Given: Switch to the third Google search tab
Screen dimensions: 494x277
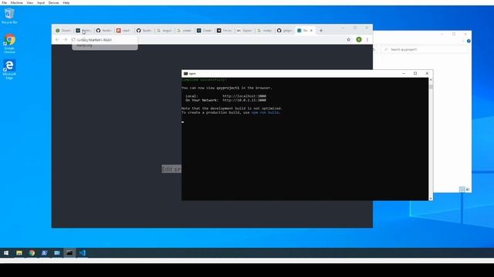Looking at the screenshot, I should 265,31.
